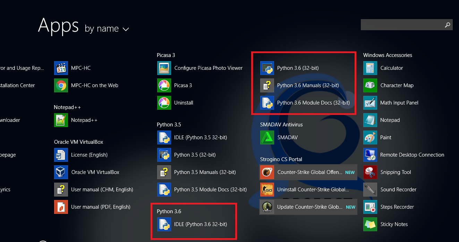Viewport: 459px width, 242px height.
Task: Open the Sound Recorder microphone icon
Action: click(370, 190)
